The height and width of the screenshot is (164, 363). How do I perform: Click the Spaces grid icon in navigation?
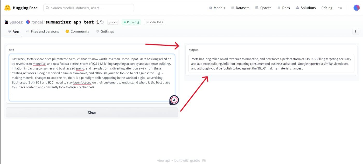[x=257, y=8]
